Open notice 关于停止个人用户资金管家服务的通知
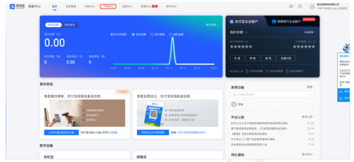The width and height of the screenshot is (354, 162). (253, 139)
